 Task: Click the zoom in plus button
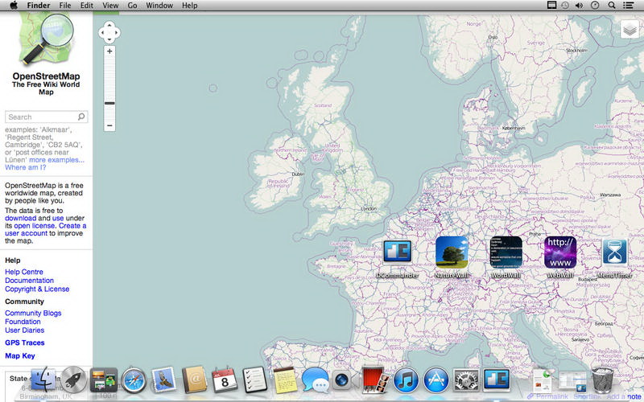coord(109,51)
